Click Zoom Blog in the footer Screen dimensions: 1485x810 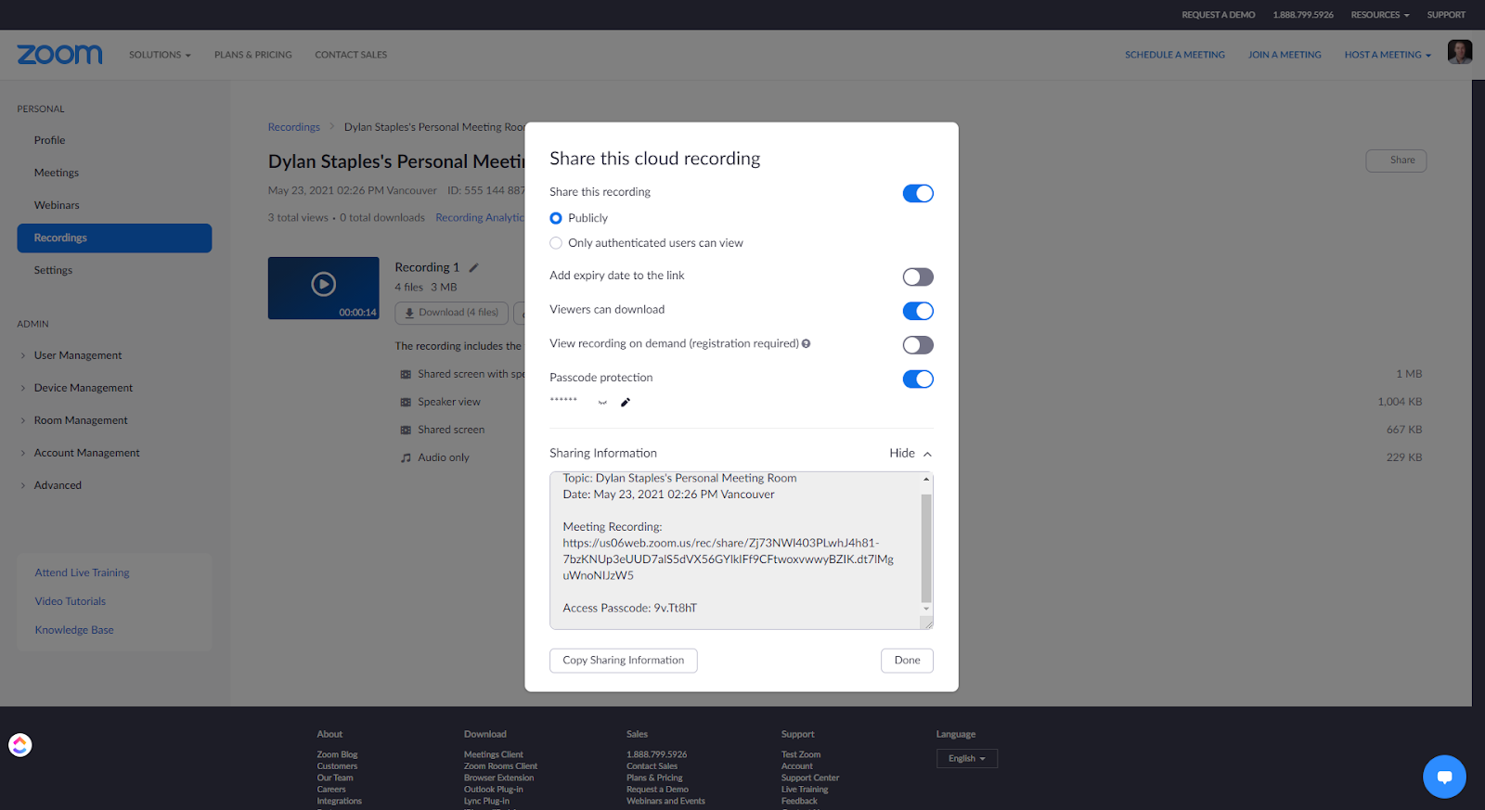point(337,755)
